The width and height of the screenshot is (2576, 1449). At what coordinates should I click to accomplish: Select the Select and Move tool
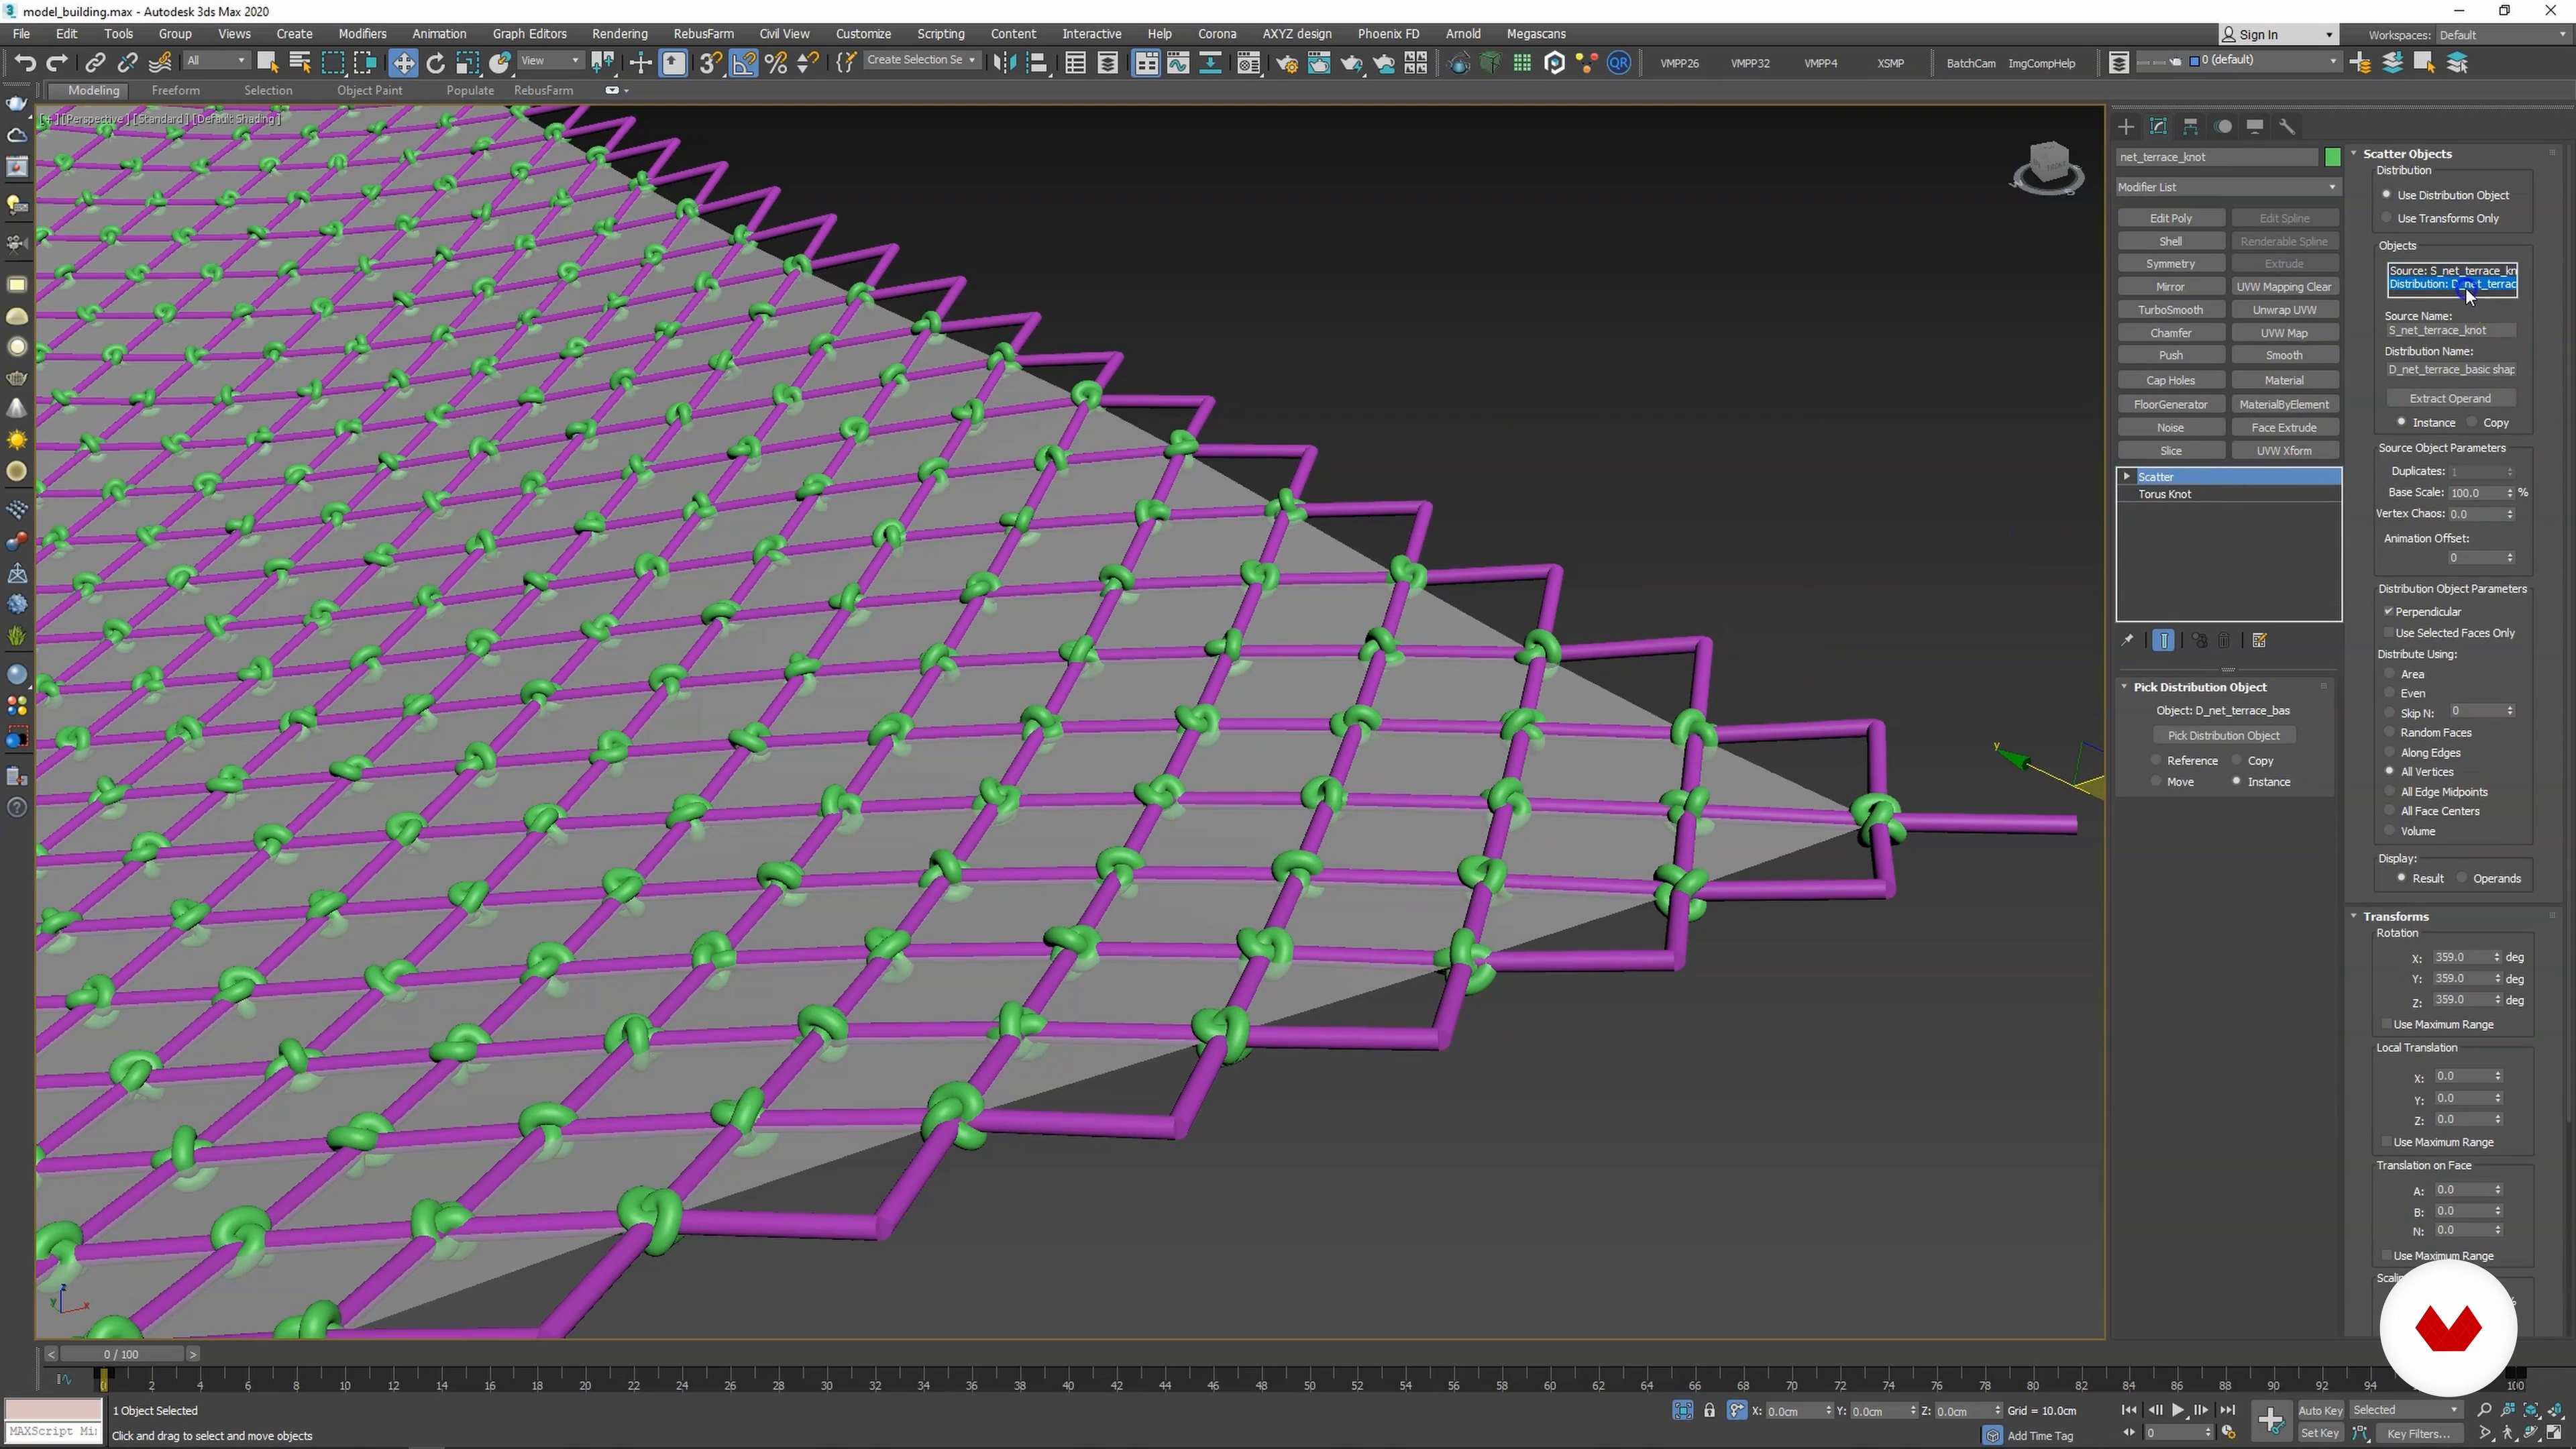coord(403,63)
